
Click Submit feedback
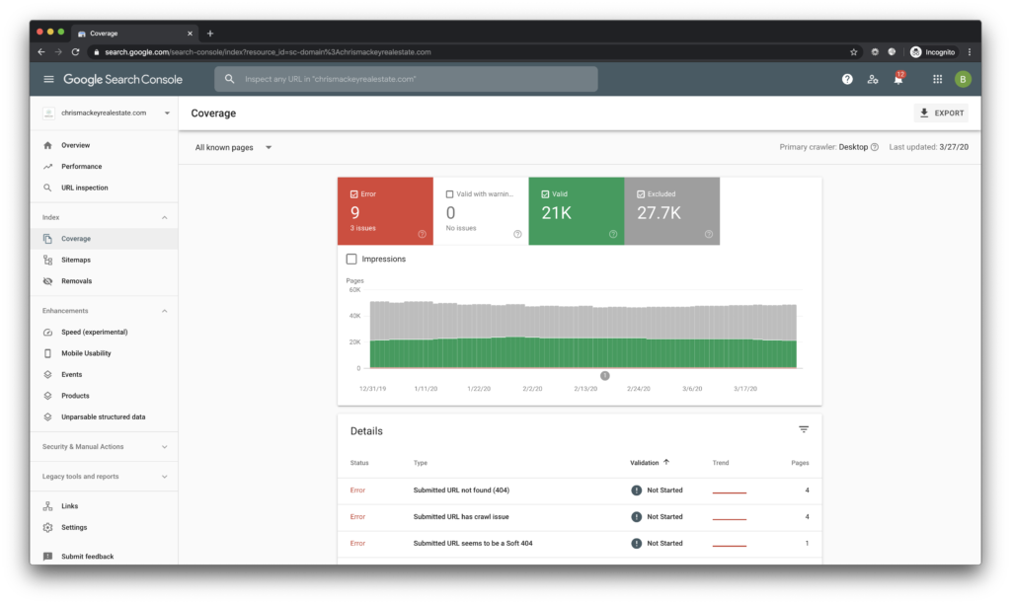104,557
